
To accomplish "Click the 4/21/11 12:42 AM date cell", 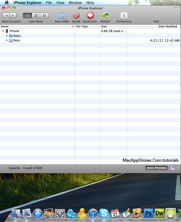I will (x=165, y=41).
